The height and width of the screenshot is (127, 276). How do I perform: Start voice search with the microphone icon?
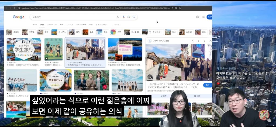[x=124, y=17]
